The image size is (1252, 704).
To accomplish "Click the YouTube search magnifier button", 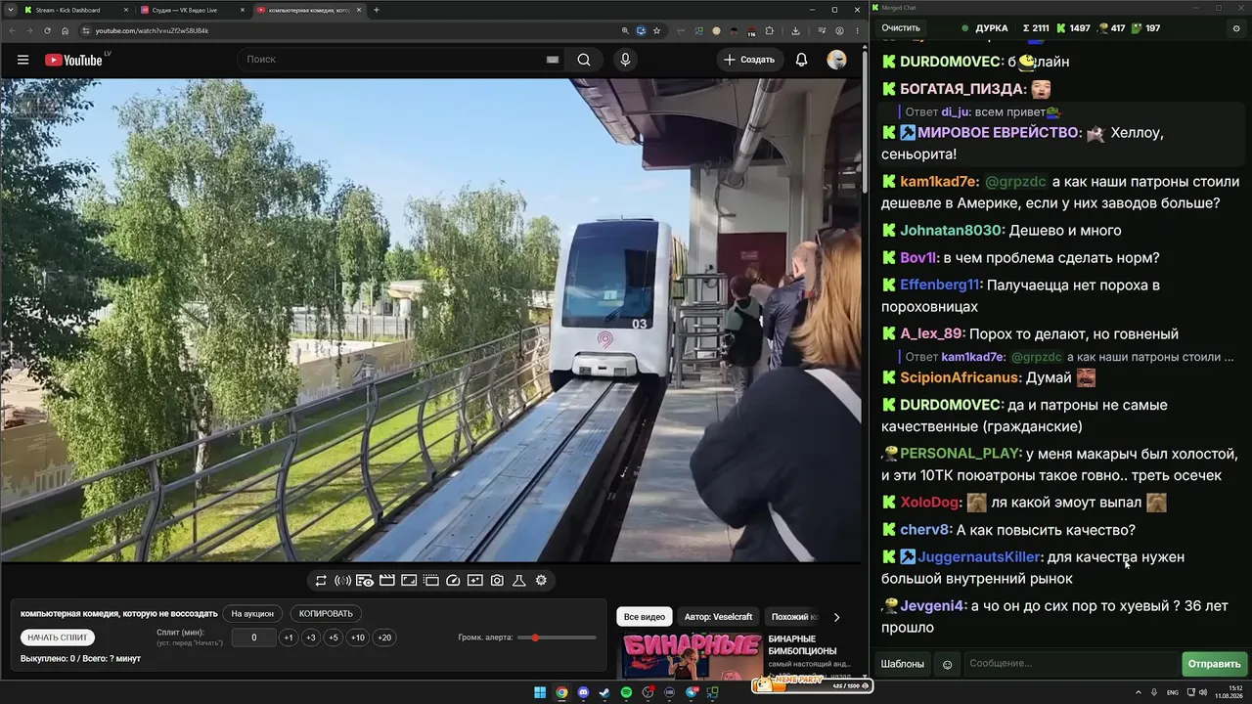I will click(x=584, y=60).
